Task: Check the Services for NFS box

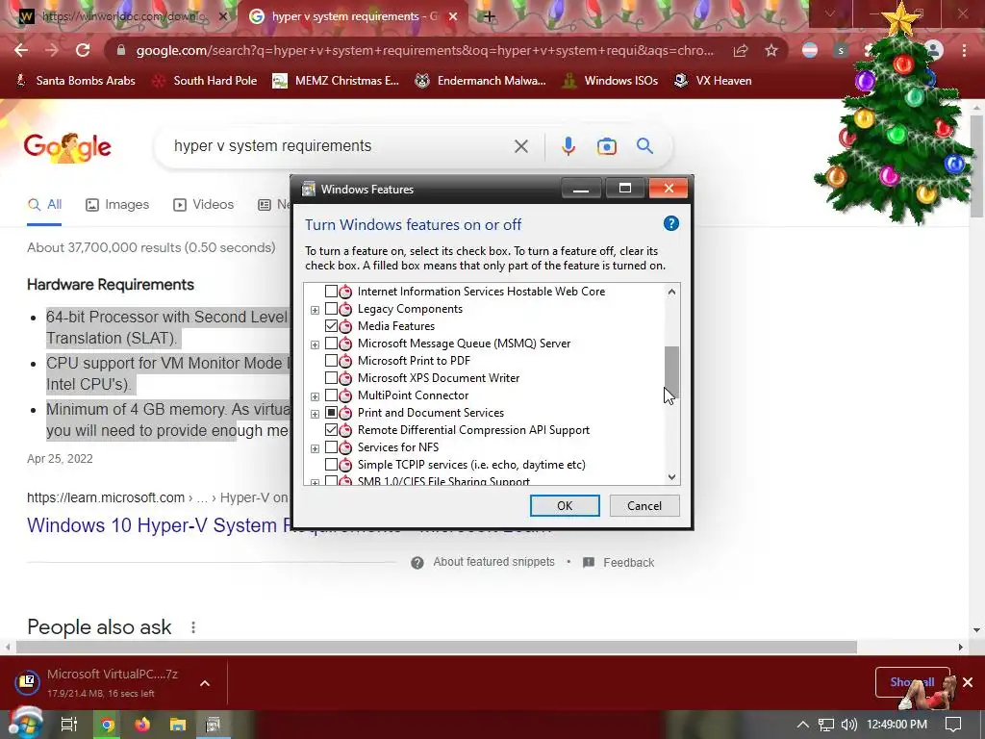Action: click(x=331, y=447)
